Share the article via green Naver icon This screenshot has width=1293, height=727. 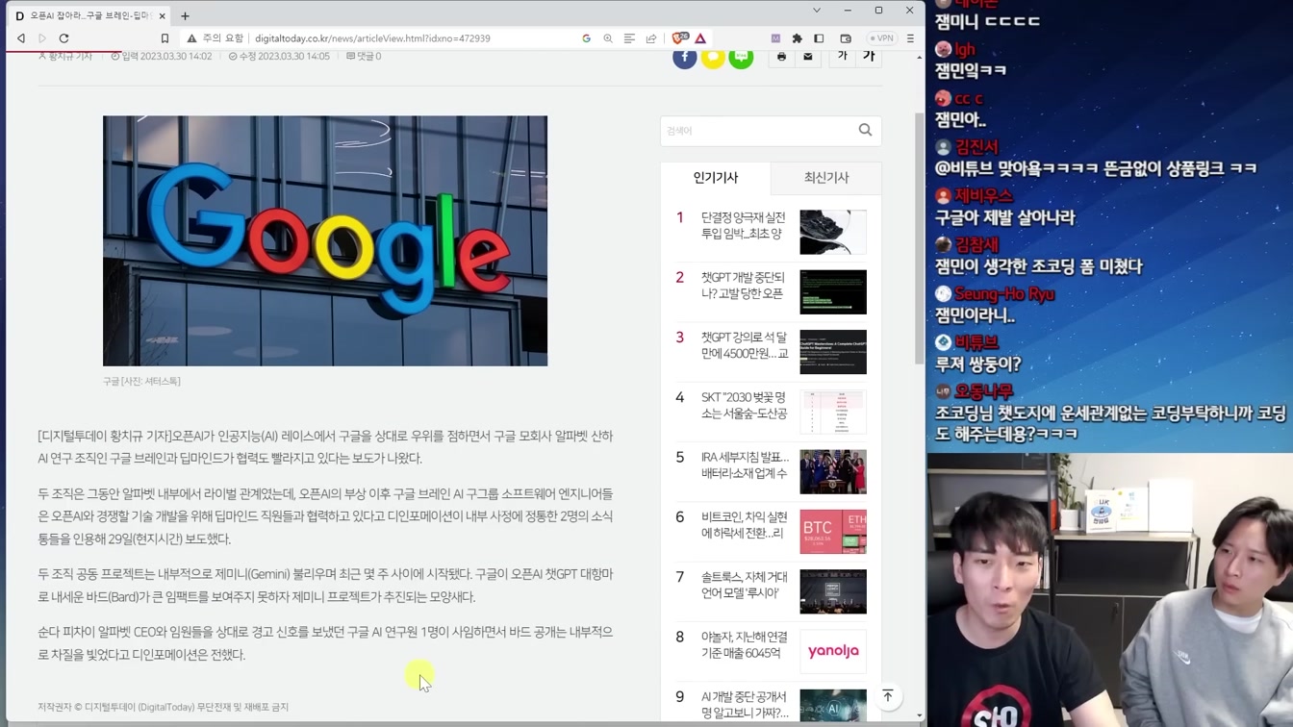point(741,58)
